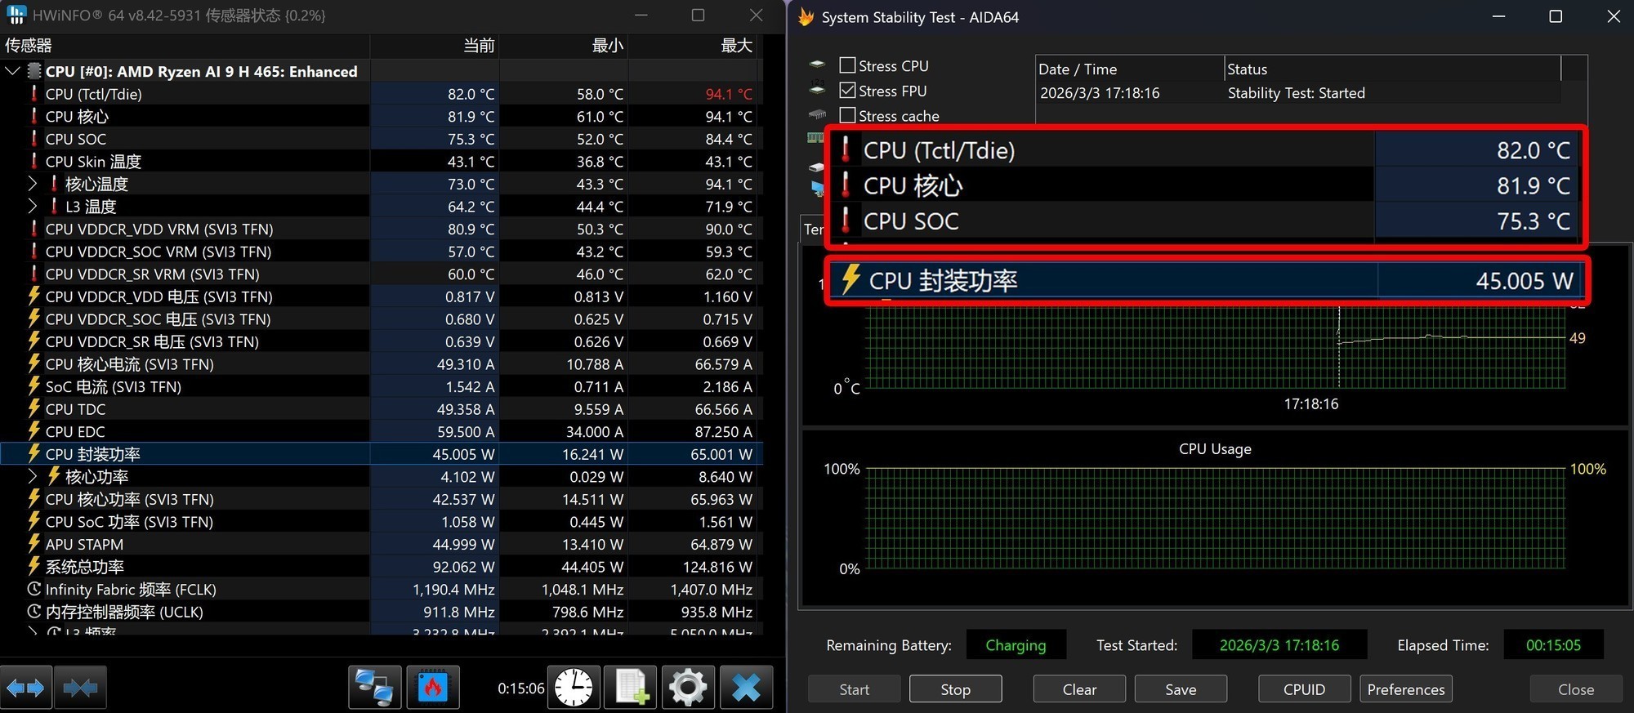1634x713 pixels.
Task: Uncheck the Stress FPU checkbox
Action: pyautogui.click(x=848, y=91)
